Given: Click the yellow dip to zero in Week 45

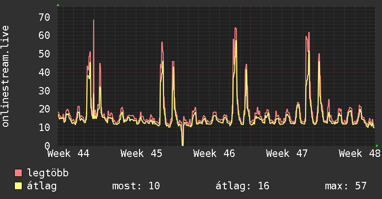Looking at the screenshot, I should tap(183, 136).
